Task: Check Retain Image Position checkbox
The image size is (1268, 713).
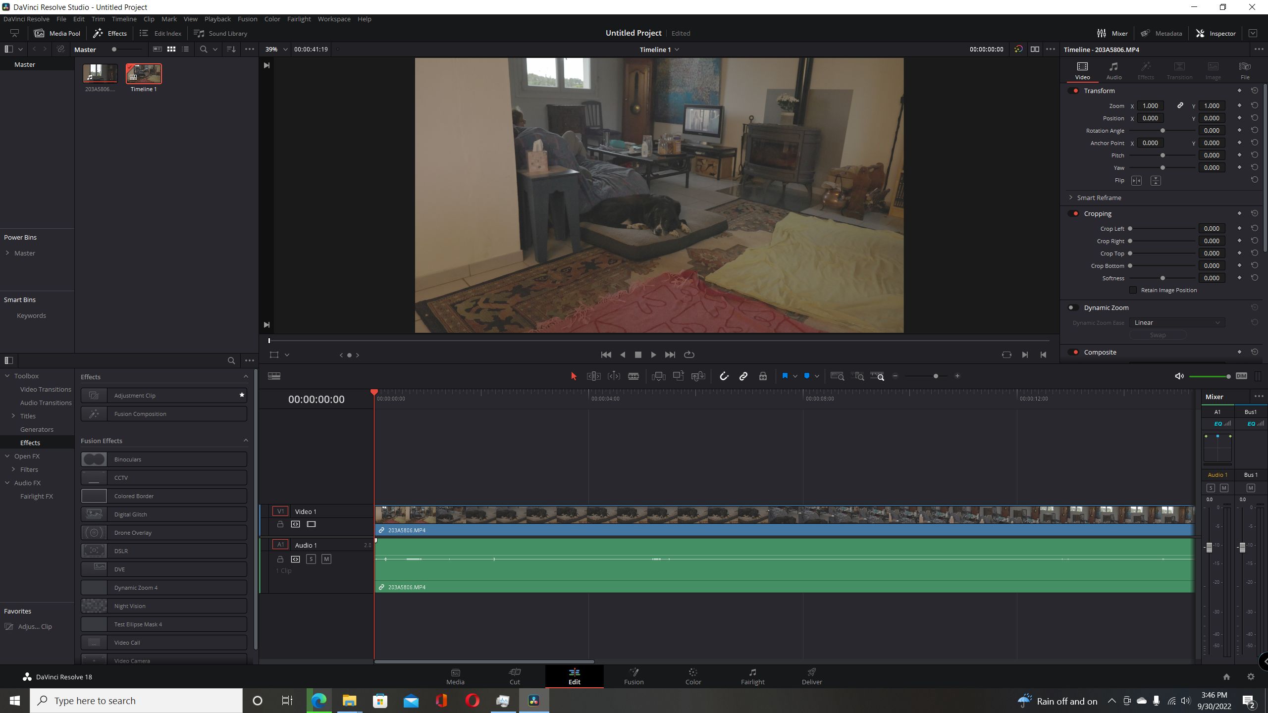Action: pyautogui.click(x=1133, y=290)
